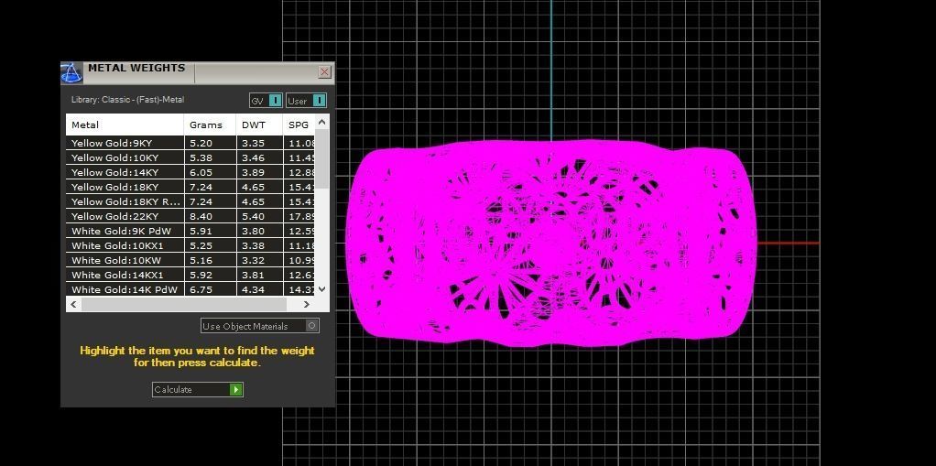
Task: Select the White Gold:10KW row
Action: (x=190, y=260)
